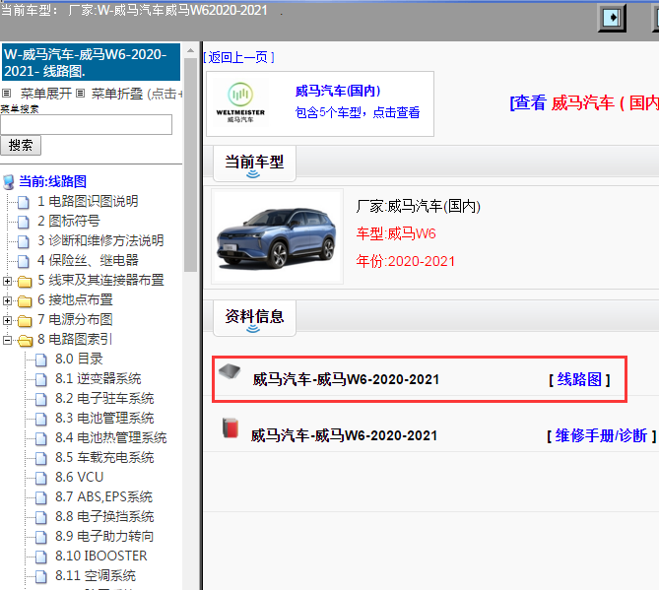Viewport: 659px width, 590px height.
Task: Click the 菜单搜索 input field
Action: tap(86, 125)
